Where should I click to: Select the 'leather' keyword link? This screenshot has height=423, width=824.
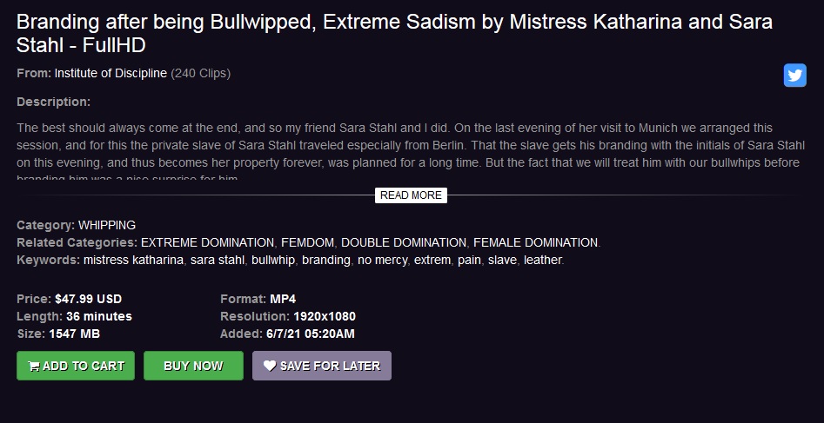(543, 260)
